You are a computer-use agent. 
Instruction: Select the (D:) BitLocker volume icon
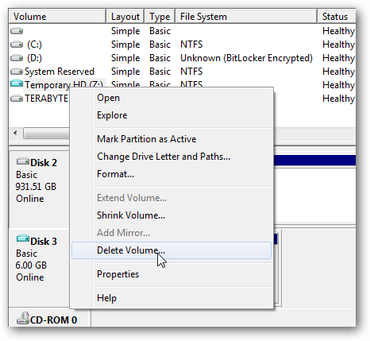17,58
